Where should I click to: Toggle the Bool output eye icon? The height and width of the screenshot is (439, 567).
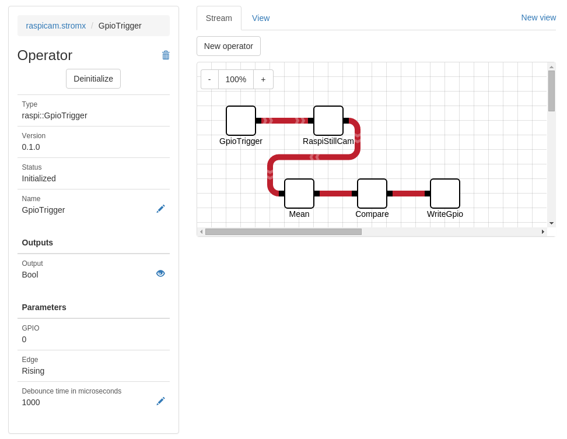(x=160, y=273)
